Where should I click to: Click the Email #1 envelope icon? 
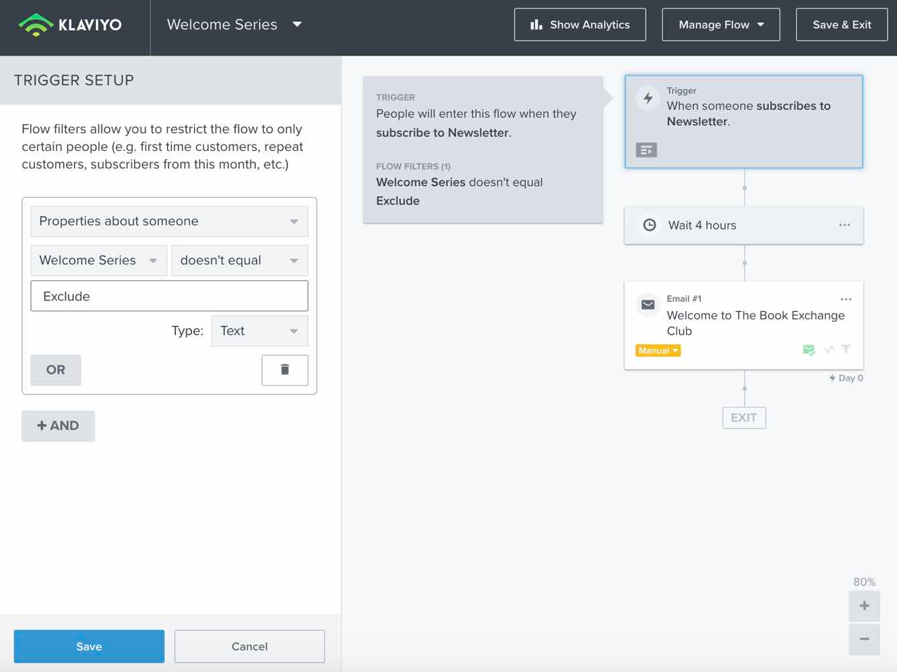click(x=648, y=305)
